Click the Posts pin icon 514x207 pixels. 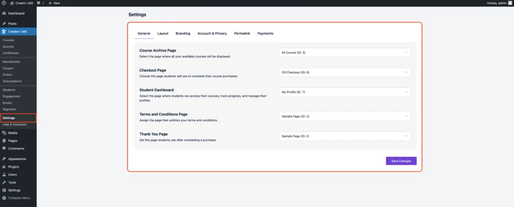coord(4,24)
